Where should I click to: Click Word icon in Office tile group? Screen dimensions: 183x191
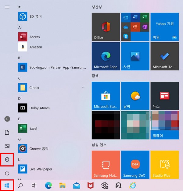(x=135, y=17)
